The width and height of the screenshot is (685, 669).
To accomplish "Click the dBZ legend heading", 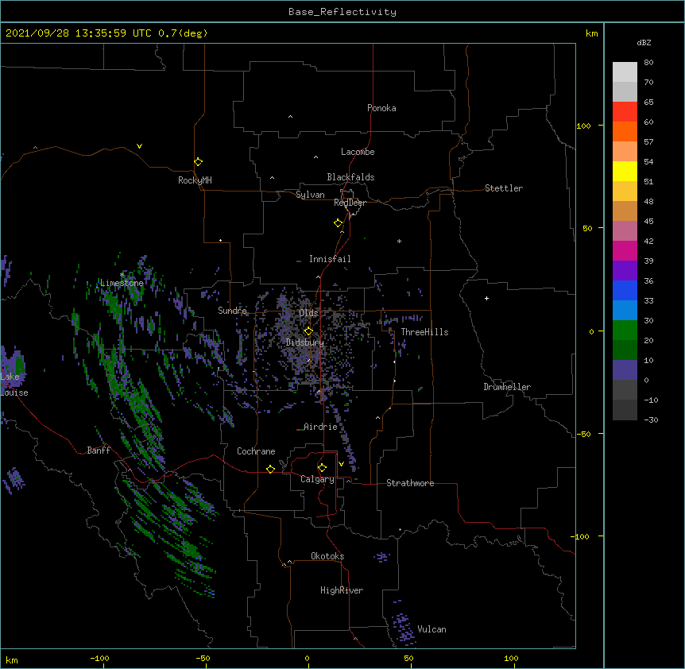I will click(x=644, y=42).
